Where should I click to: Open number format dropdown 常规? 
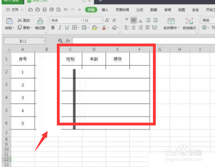click(208, 20)
